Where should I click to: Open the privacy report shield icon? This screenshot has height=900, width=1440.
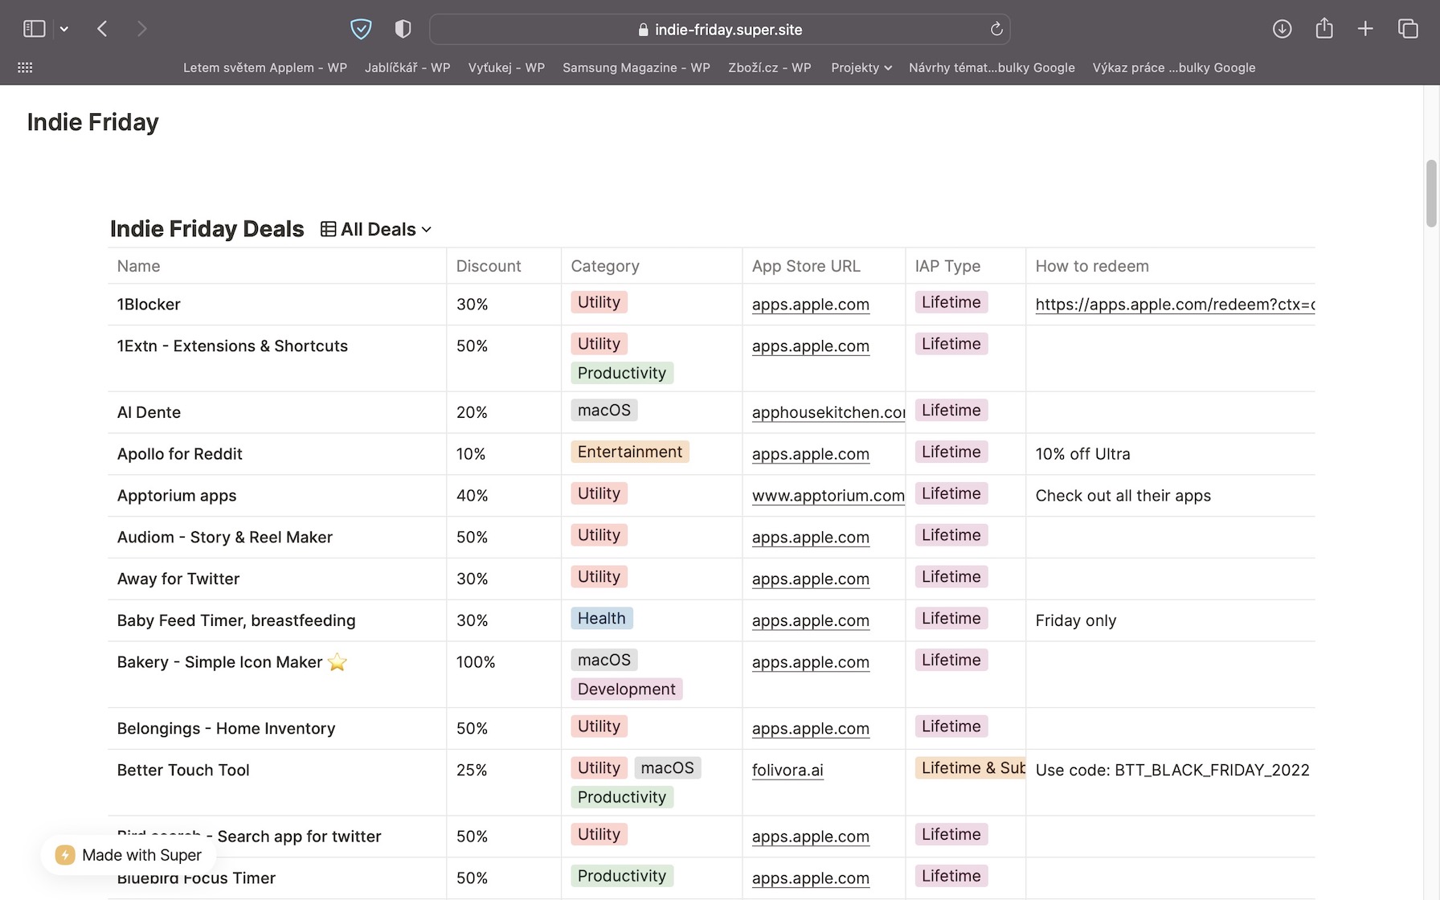pos(403,29)
